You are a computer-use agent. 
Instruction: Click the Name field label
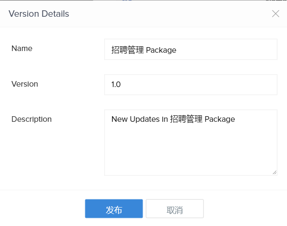[x=22, y=48]
